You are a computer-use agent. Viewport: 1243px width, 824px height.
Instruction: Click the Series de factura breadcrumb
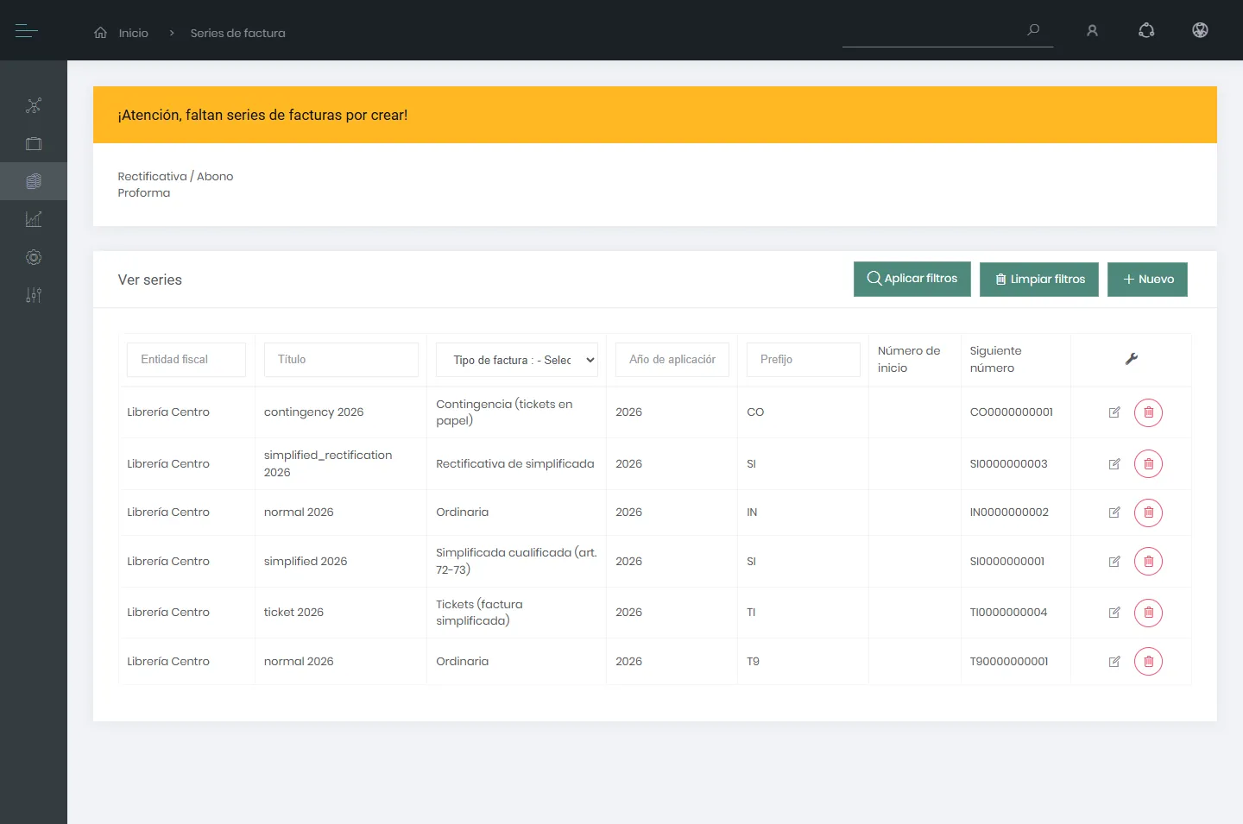(237, 33)
